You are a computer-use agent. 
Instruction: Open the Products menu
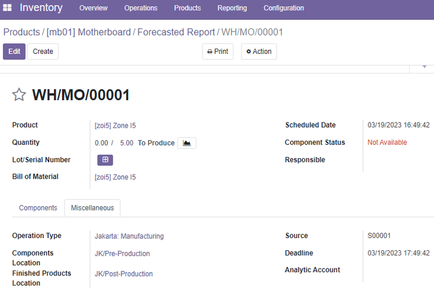(188, 8)
